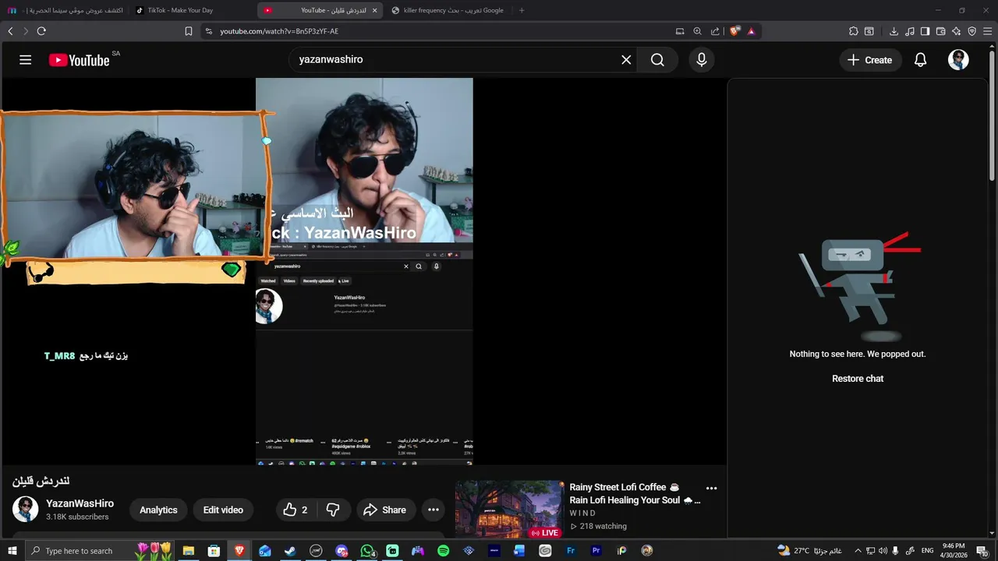
Task: Reload the page
Action: click(41, 31)
